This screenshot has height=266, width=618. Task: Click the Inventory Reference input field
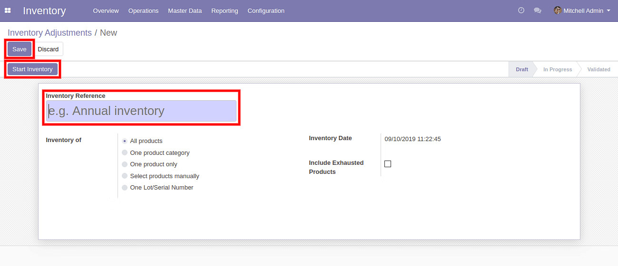tap(141, 111)
